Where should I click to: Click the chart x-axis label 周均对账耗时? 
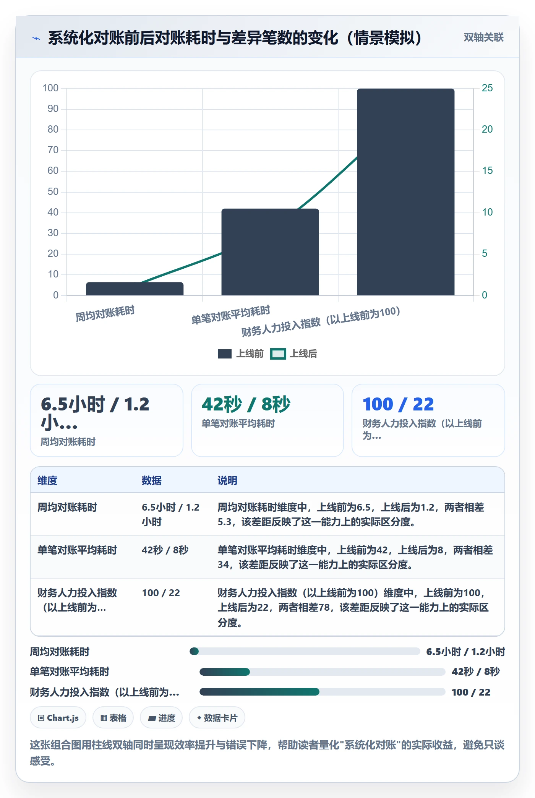click(105, 314)
